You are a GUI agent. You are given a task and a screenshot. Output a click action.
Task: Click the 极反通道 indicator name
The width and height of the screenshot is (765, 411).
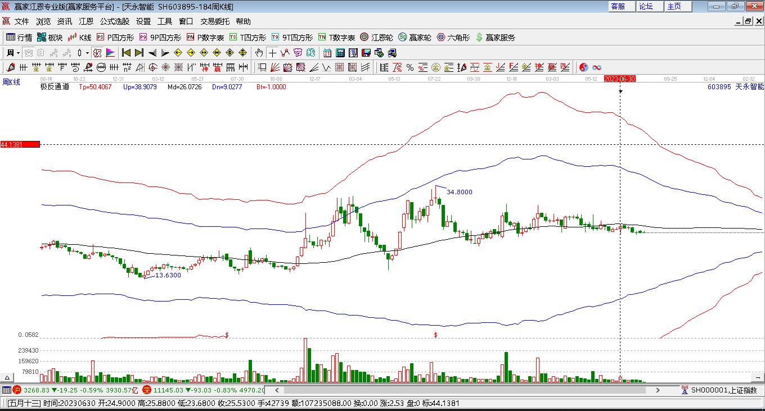click(x=55, y=87)
